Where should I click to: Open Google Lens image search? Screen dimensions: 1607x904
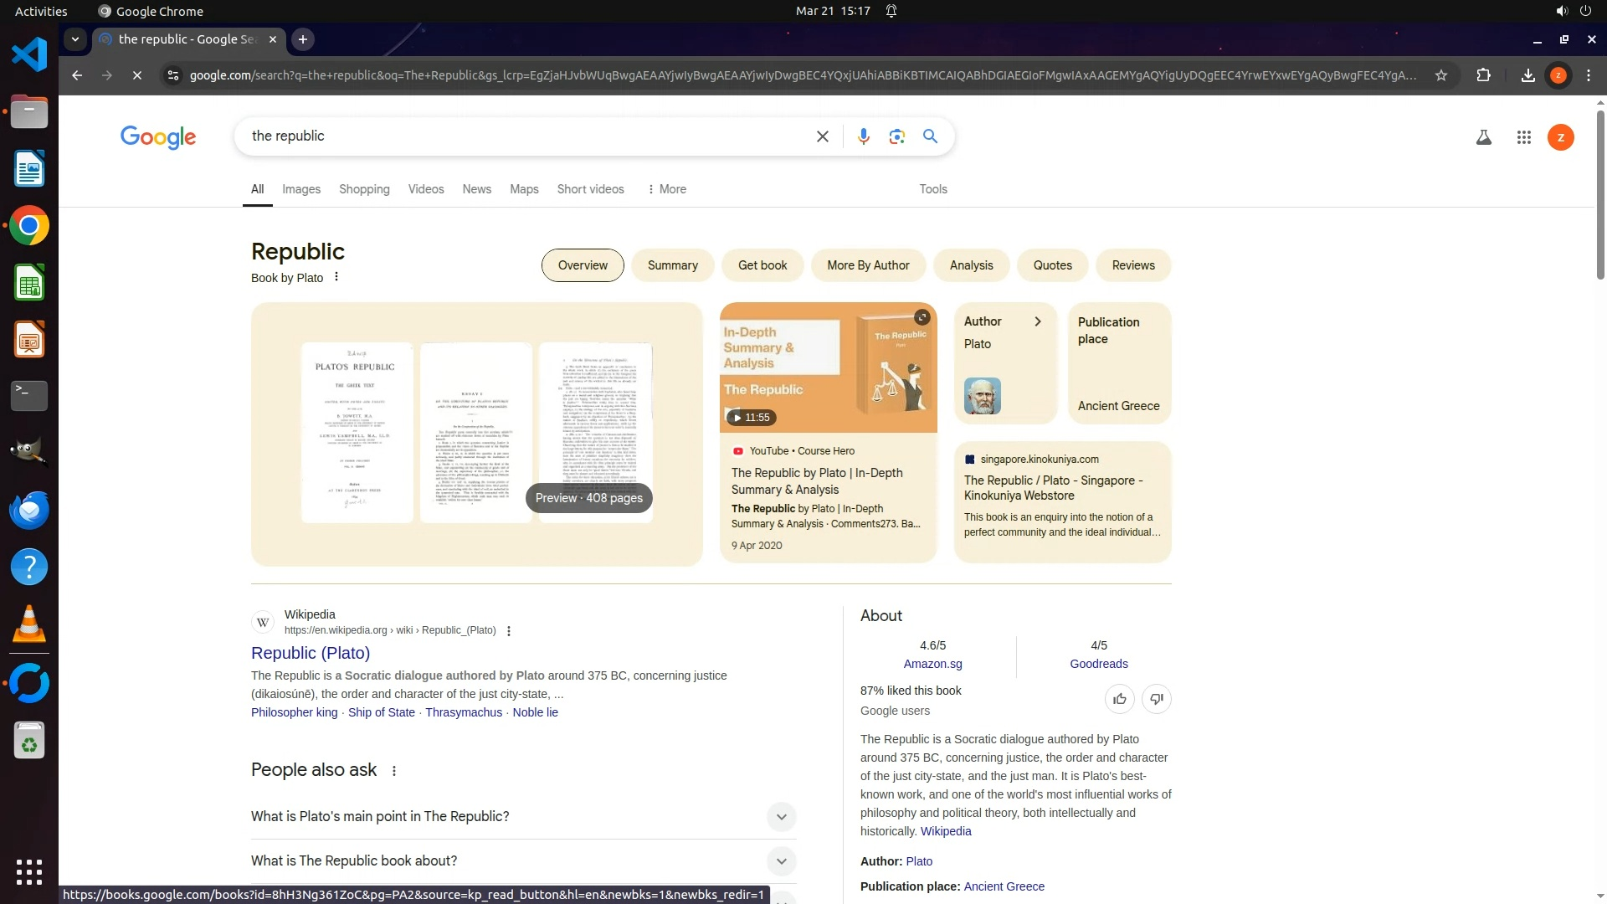point(896,136)
